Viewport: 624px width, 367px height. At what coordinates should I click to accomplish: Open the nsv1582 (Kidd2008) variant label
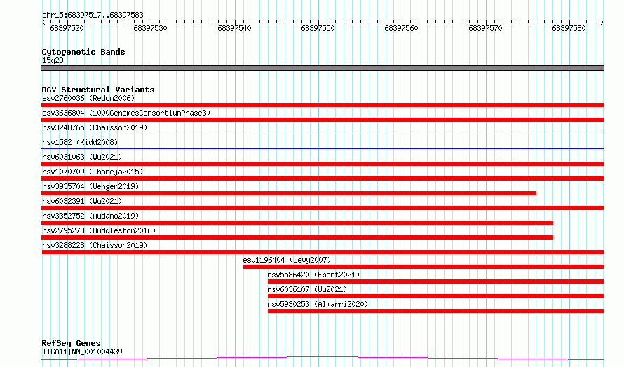tap(80, 142)
